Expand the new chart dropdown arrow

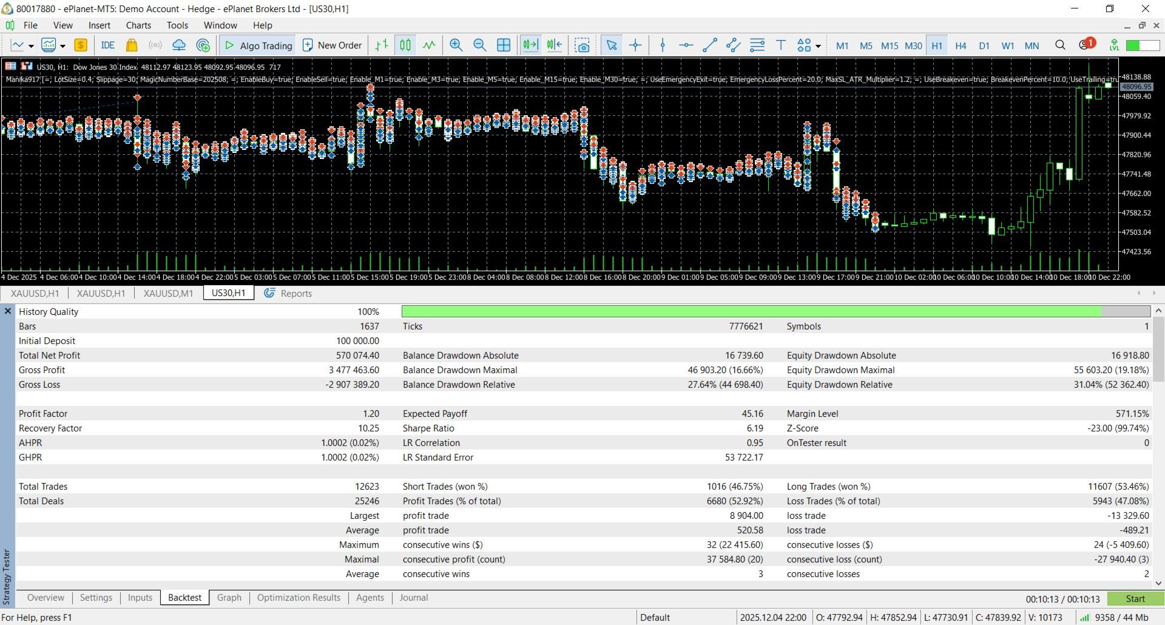click(x=31, y=46)
